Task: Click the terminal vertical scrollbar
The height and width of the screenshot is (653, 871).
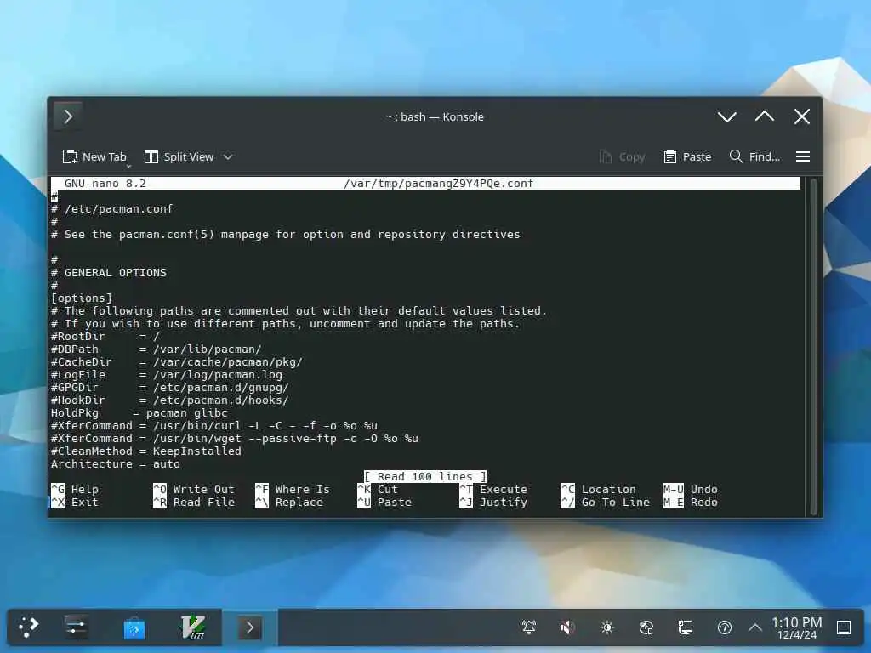Action: coord(813,347)
